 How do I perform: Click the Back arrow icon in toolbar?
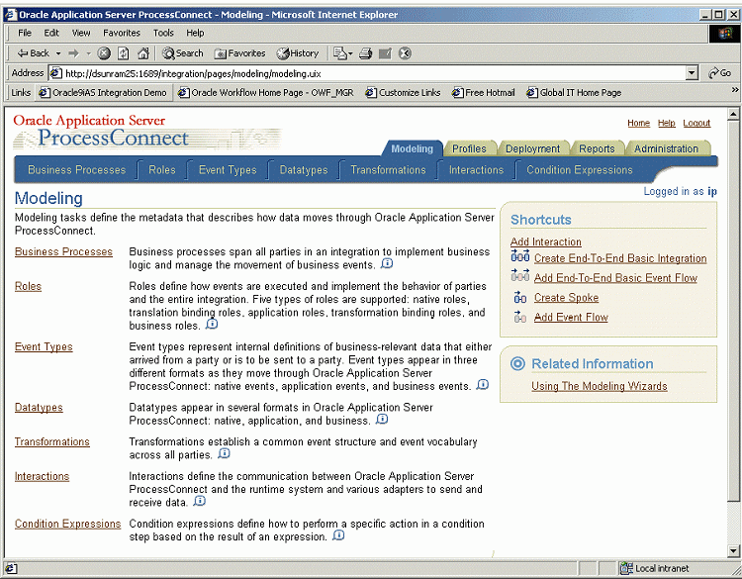click(23, 53)
